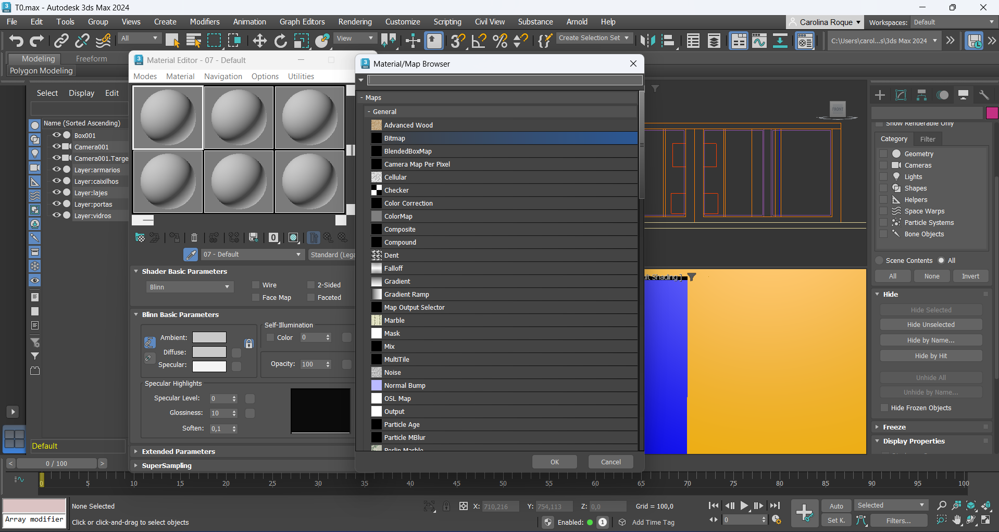Click the eyedropper pick material icon
The width and height of the screenshot is (999, 532).
coord(191,255)
